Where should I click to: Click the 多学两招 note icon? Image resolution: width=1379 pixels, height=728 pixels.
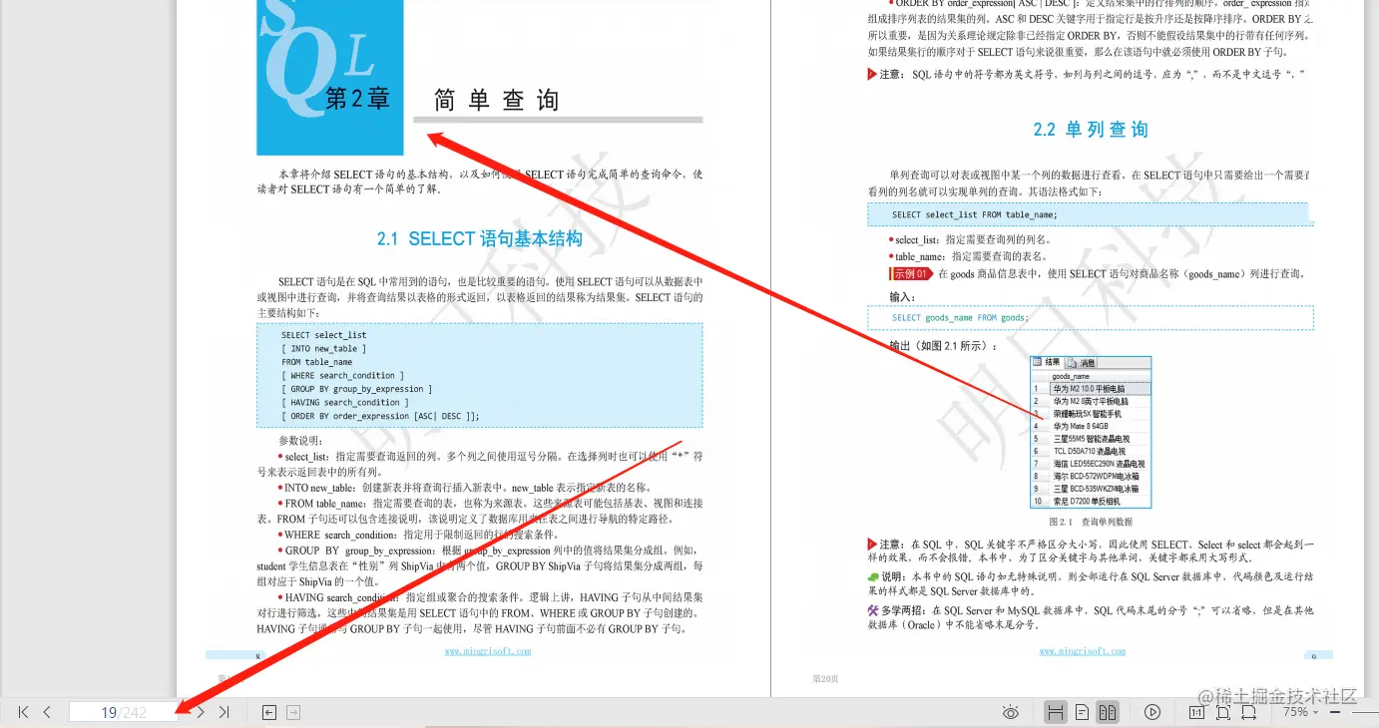tap(873, 609)
